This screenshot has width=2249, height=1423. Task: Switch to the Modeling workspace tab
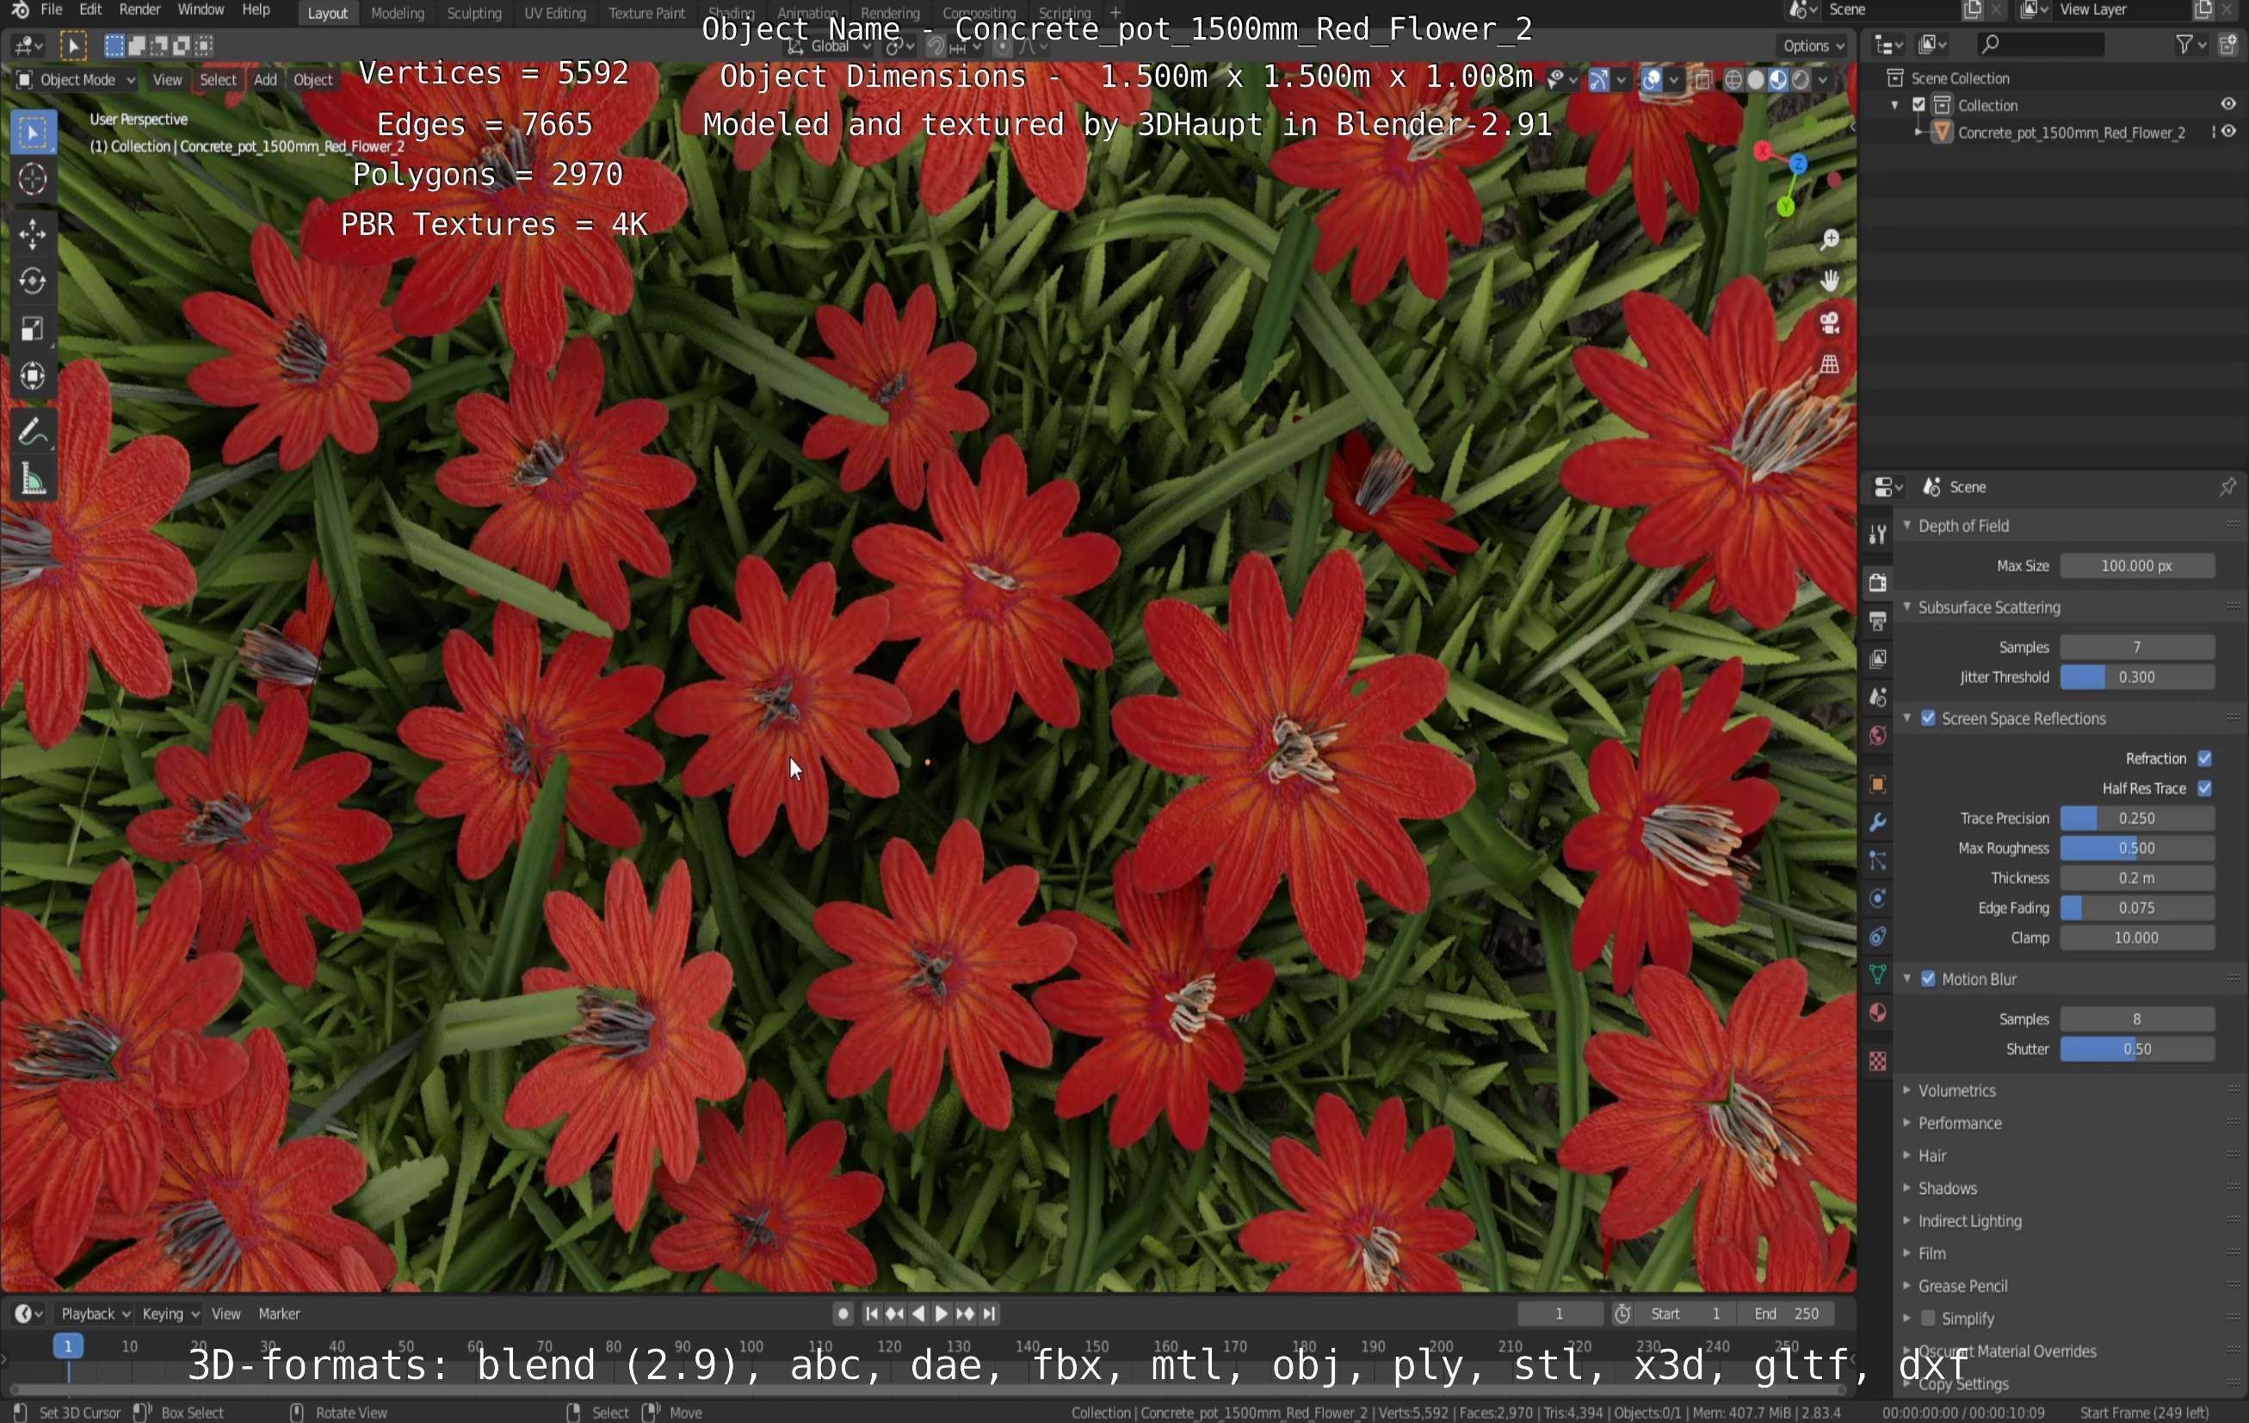tap(397, 13)
